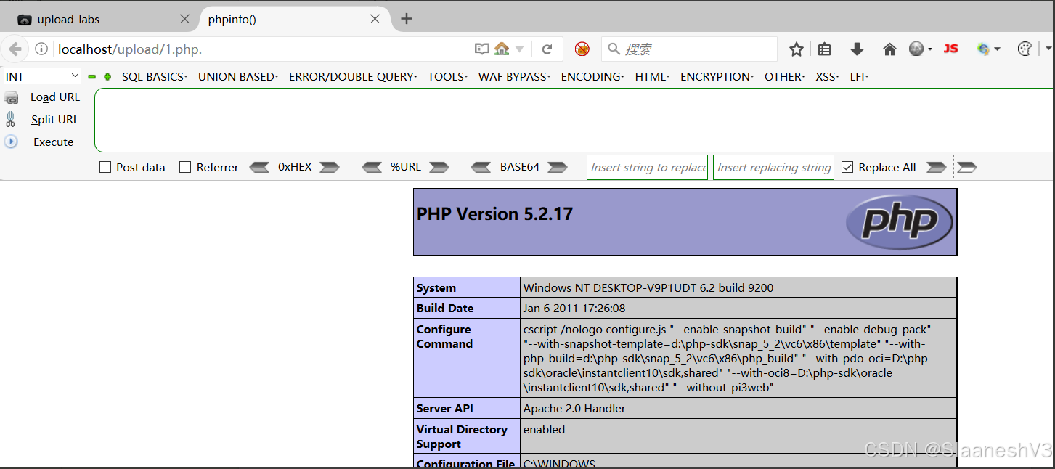The width and height of the screenshot is (1055, 469).
Task: Show bookmarks list icon
Action: 824,49
